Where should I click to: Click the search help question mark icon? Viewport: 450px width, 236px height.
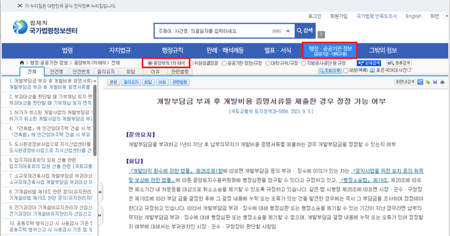coord(321,34)
